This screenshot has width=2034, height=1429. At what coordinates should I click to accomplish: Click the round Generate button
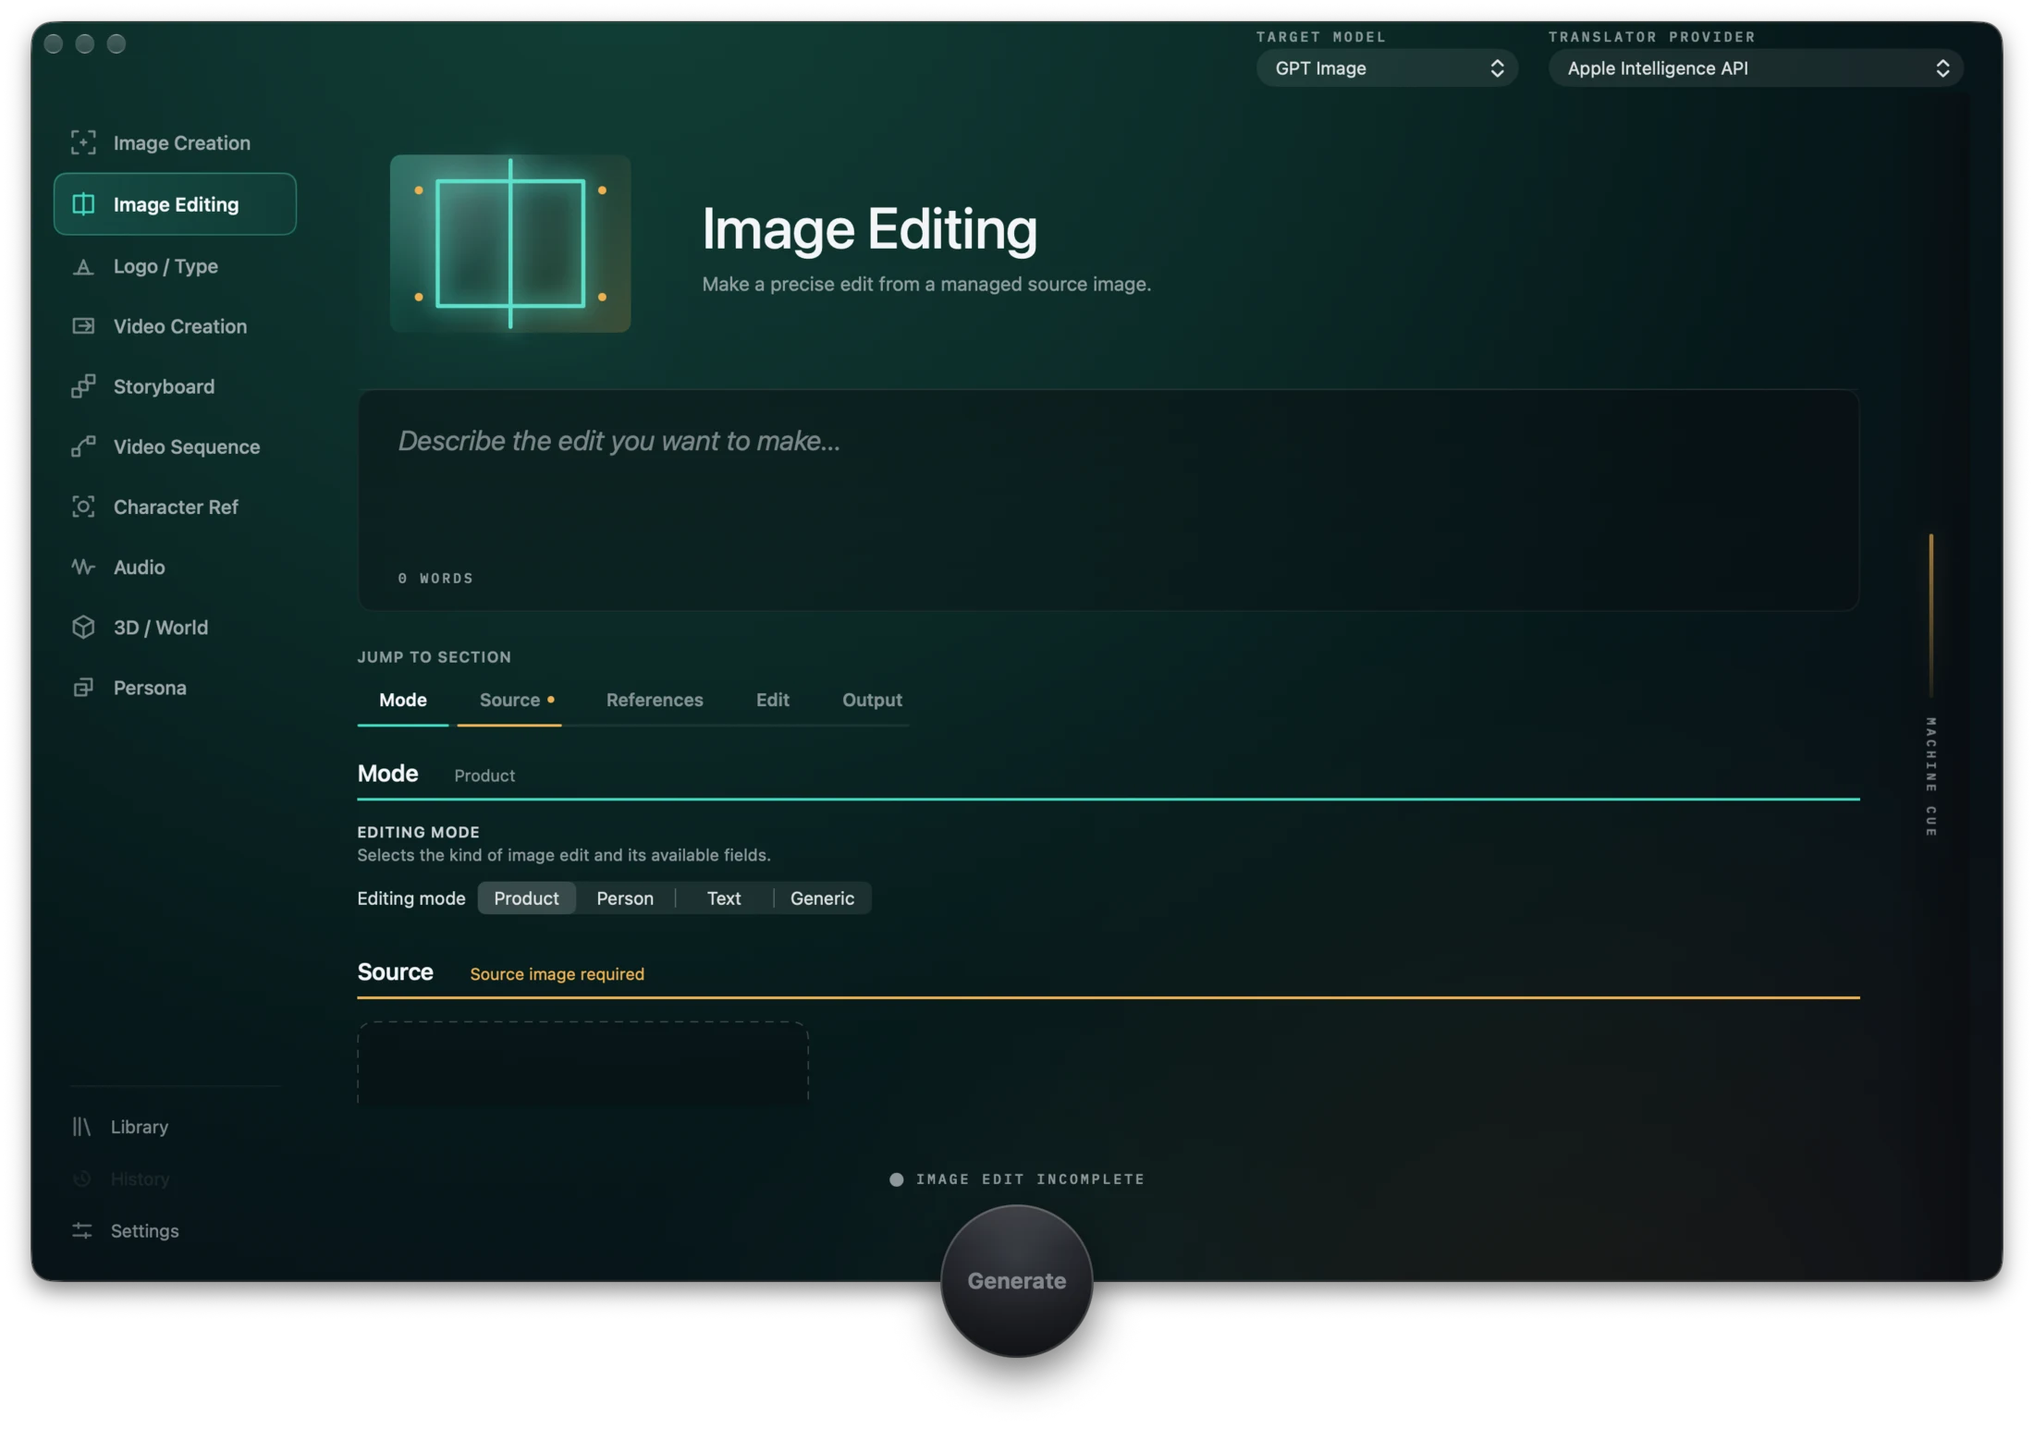click(1016, 1280)
